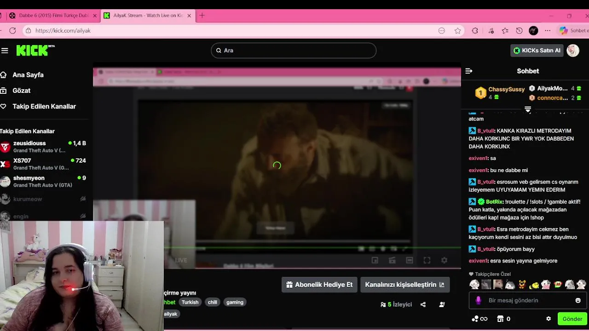Enter fullscreen on the video player
The height and width of the screenshot is (331, 589).
[427, 260]
